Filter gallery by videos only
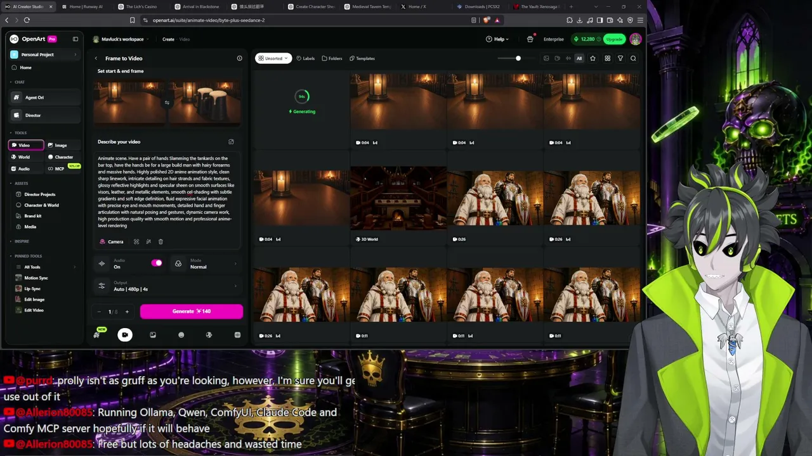Viewport: 812px width, 456px height. [557, 58]
